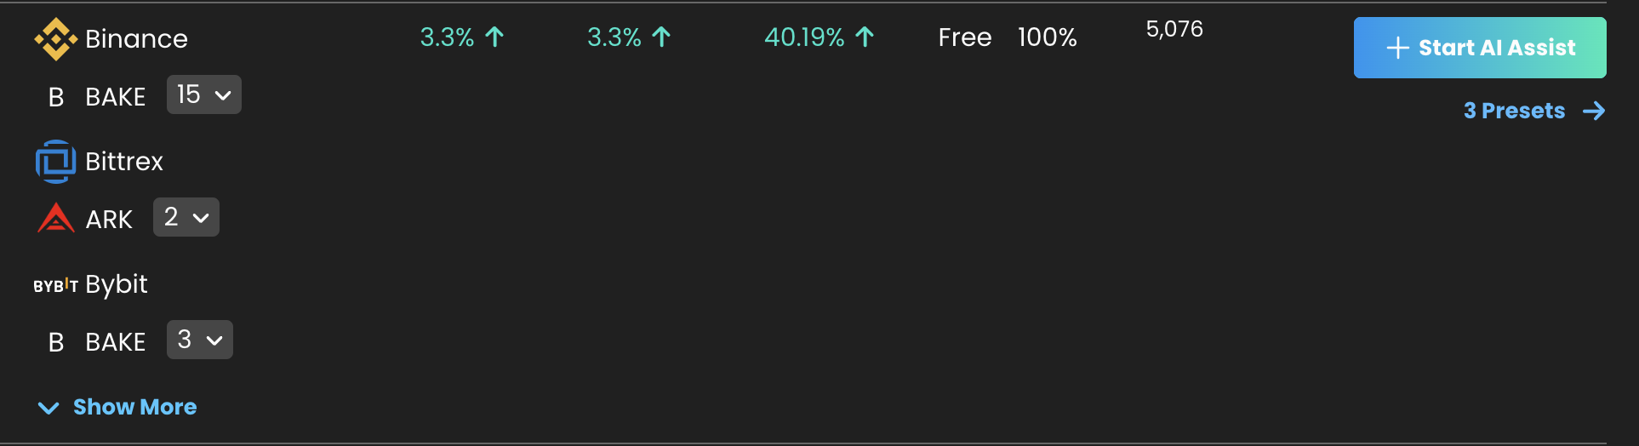The height and width of the screenshot is (446, 1639).
Task: Open the ARK dropdown showing 2
Action: [x=186, y=217]
